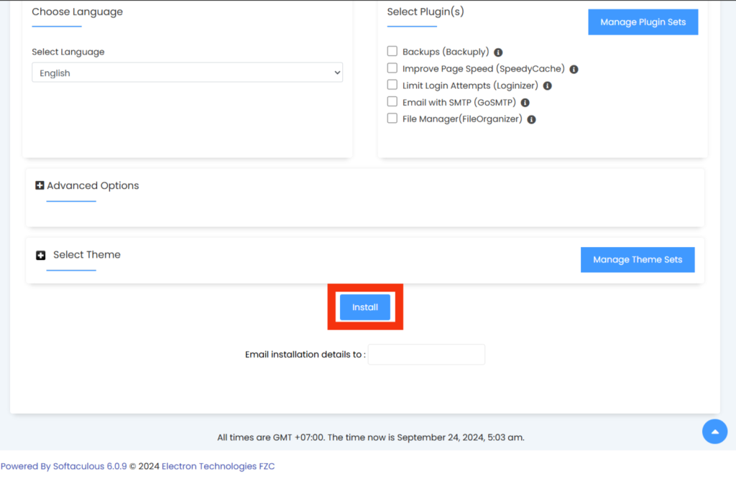Open Manage Theme Sets
The height and width of the screenshot is (481, 736).
(637, 260)
